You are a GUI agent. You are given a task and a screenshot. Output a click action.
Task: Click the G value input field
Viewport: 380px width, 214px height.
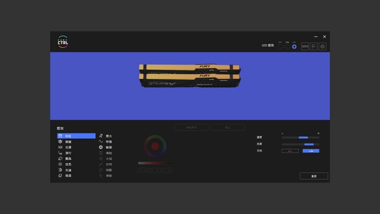point(155,171)
